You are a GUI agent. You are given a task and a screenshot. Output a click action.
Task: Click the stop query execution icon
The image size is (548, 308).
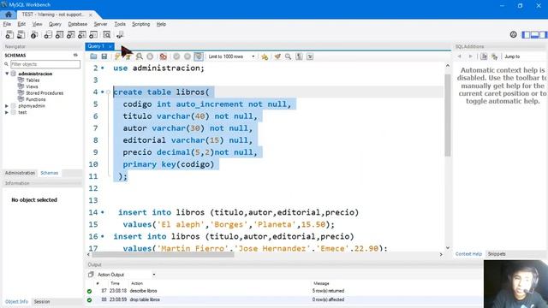click(x=150, y=56)
